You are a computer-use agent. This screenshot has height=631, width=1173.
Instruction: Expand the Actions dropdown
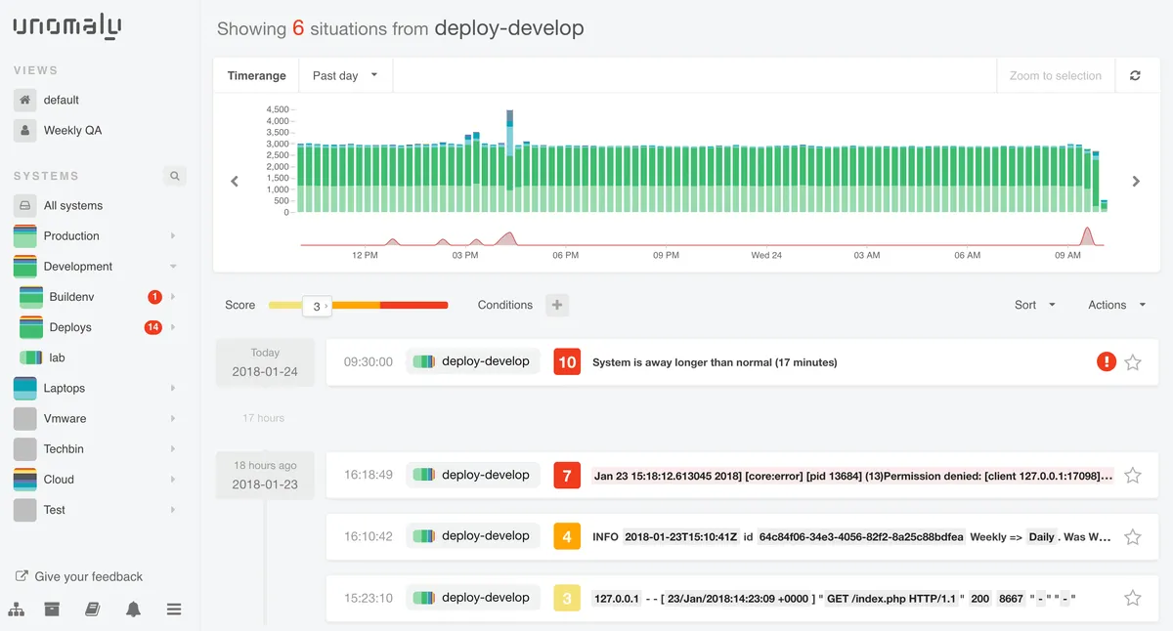1116,305
